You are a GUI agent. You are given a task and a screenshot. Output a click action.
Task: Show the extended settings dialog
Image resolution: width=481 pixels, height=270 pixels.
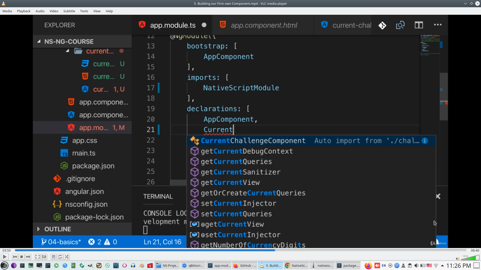click(44, 257)
